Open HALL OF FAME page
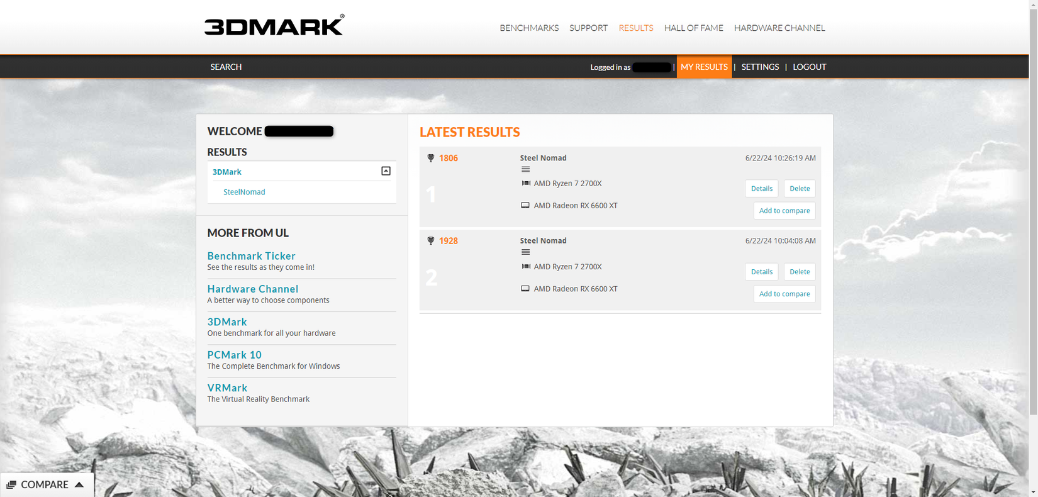The image size is (1038, 497). 694,28
